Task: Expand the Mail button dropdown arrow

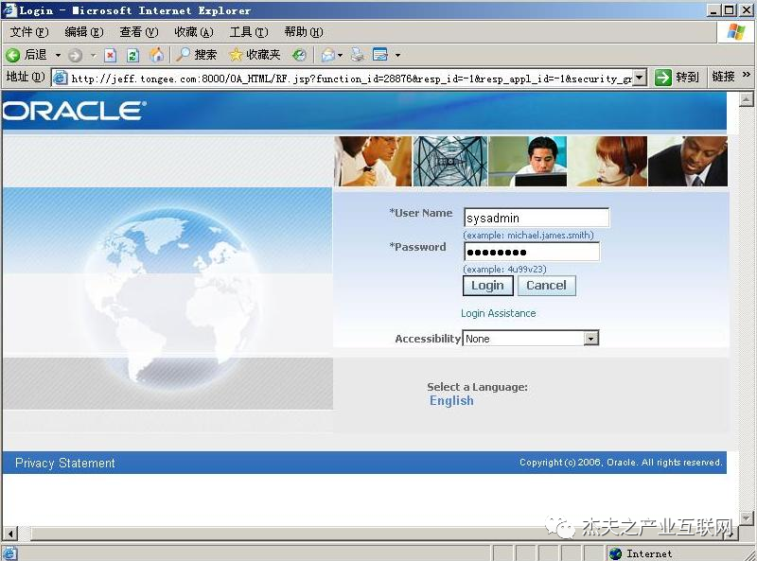Action: click(340, 55)
